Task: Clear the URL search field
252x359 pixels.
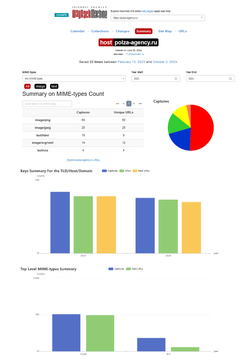Action: pyautogui.click(x=202, y=17)
